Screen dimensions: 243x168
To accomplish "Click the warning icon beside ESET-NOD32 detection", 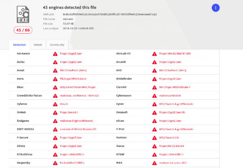I will pyautogui.click(x=55, y=129).
